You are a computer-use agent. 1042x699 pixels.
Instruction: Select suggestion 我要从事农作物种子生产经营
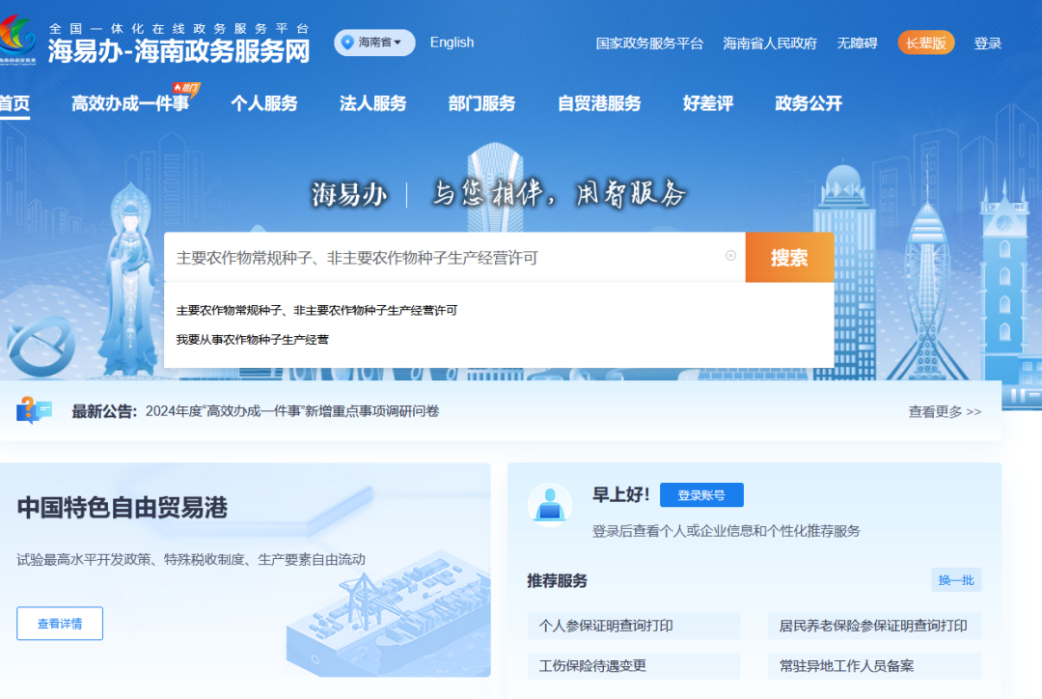[x=253, y=340]
